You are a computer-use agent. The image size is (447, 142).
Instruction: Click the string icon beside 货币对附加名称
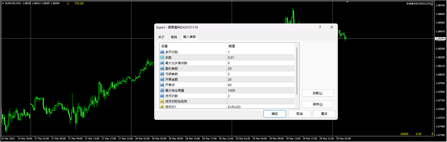(162, 102)
